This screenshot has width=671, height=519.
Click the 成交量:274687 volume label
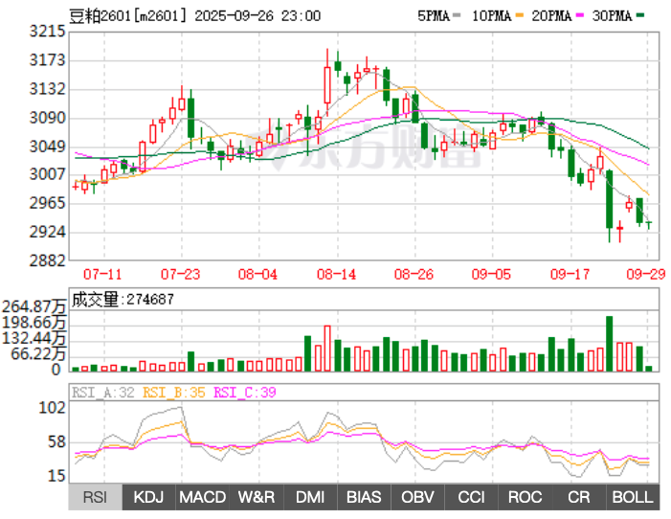click(x=123, y=300)
